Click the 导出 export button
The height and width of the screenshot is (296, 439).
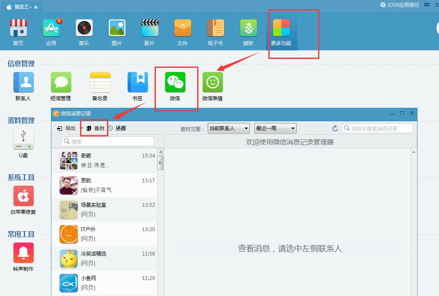(x=66, y=128)
